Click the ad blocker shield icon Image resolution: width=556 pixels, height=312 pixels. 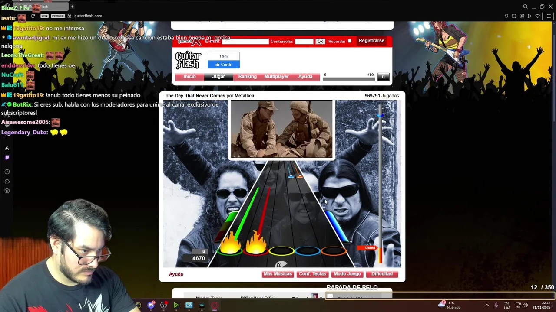tap(522, 16)
